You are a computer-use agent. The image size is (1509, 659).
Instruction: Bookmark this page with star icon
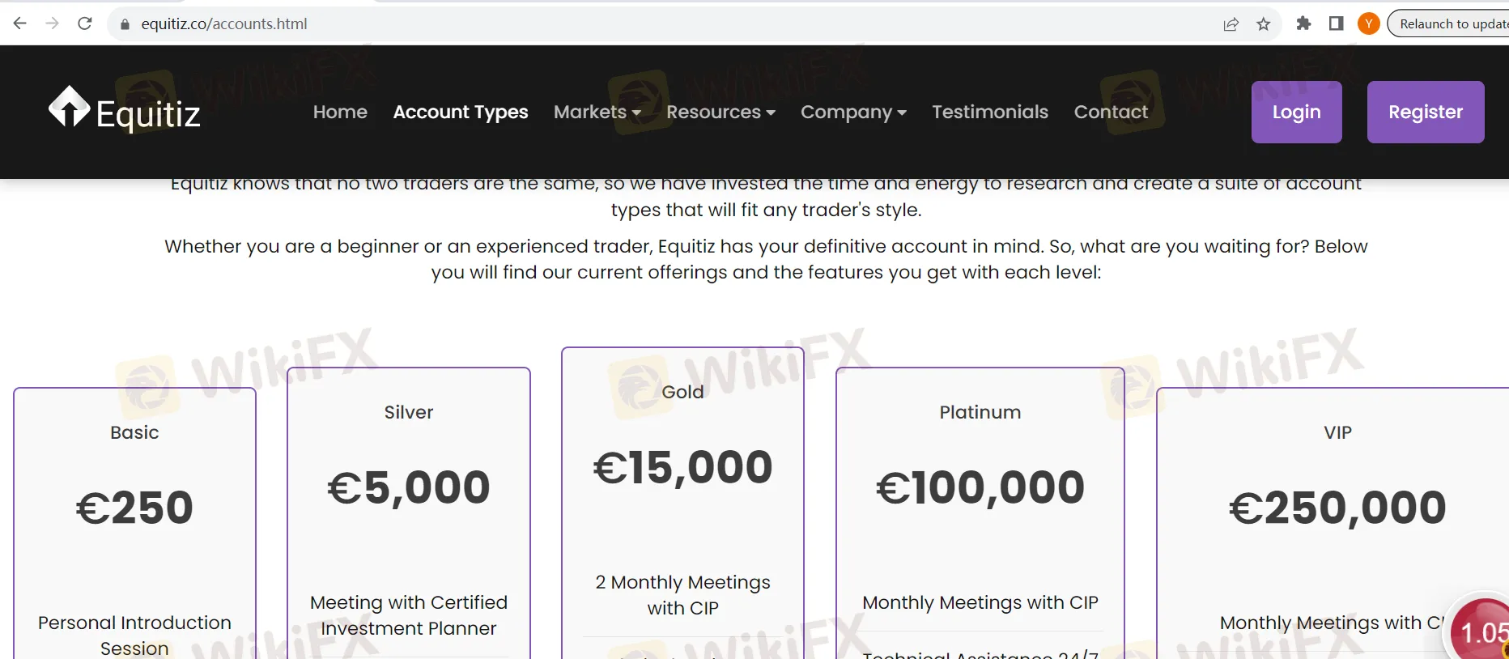1263,24
